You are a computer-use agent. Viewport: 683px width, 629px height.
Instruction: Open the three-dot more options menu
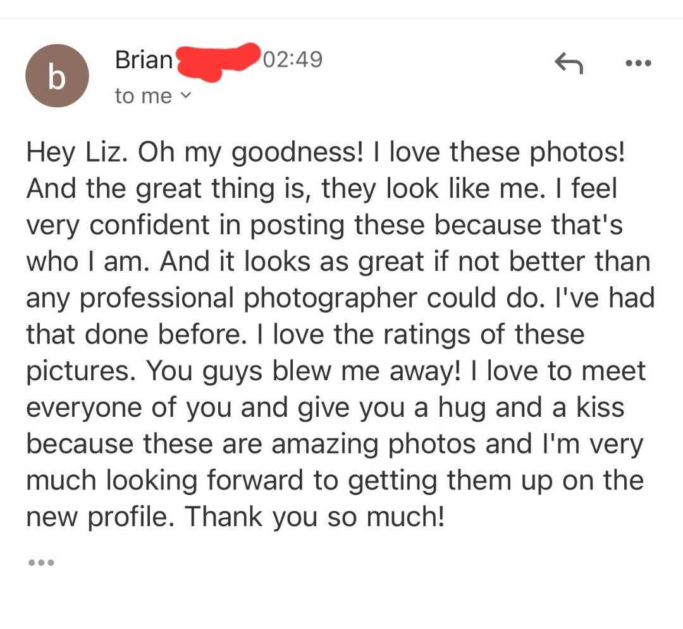pyautogui.click(x=637, y=63)
